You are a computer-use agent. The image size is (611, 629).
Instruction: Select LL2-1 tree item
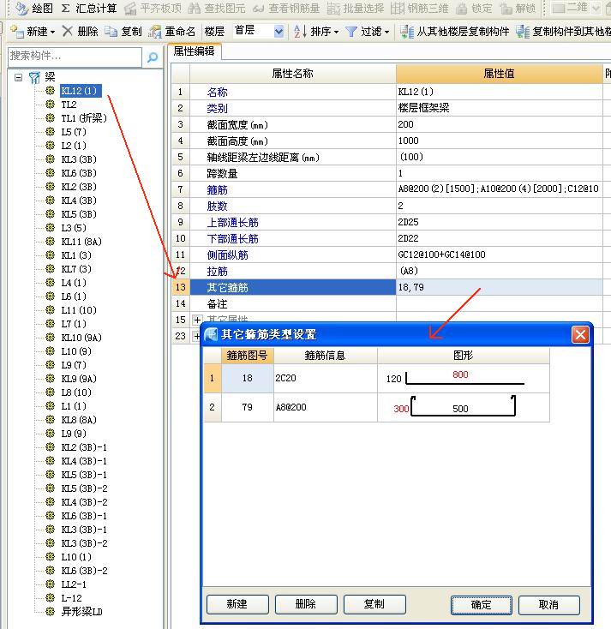click(x=74, y=584)
